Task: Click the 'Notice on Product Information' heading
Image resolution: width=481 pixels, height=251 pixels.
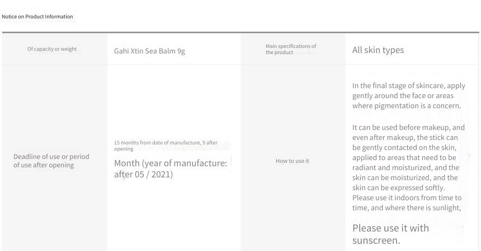Action: pyautogui.click(x=37, y=17)
